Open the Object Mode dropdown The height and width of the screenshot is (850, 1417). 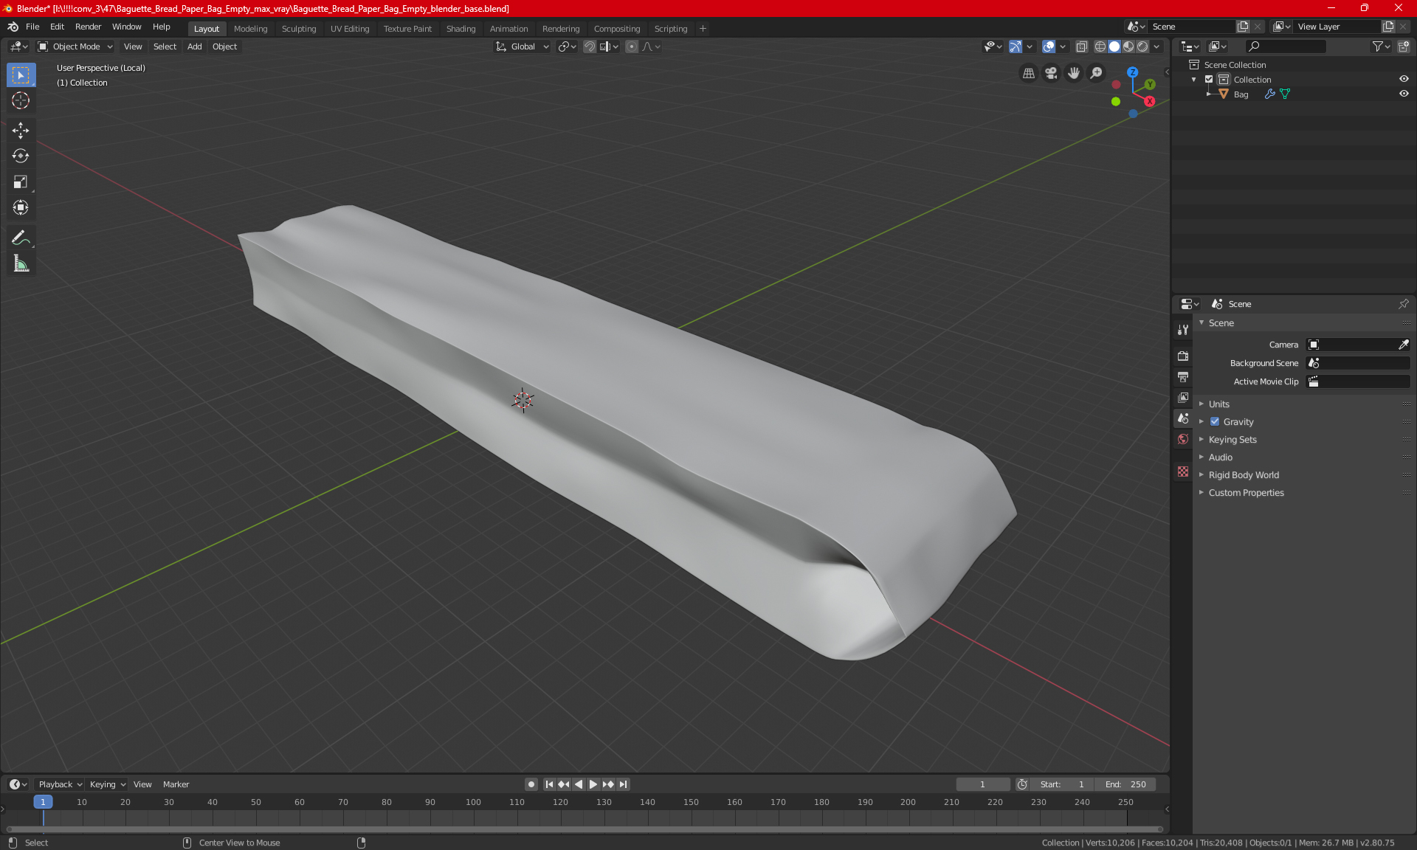tap(75, 46)
